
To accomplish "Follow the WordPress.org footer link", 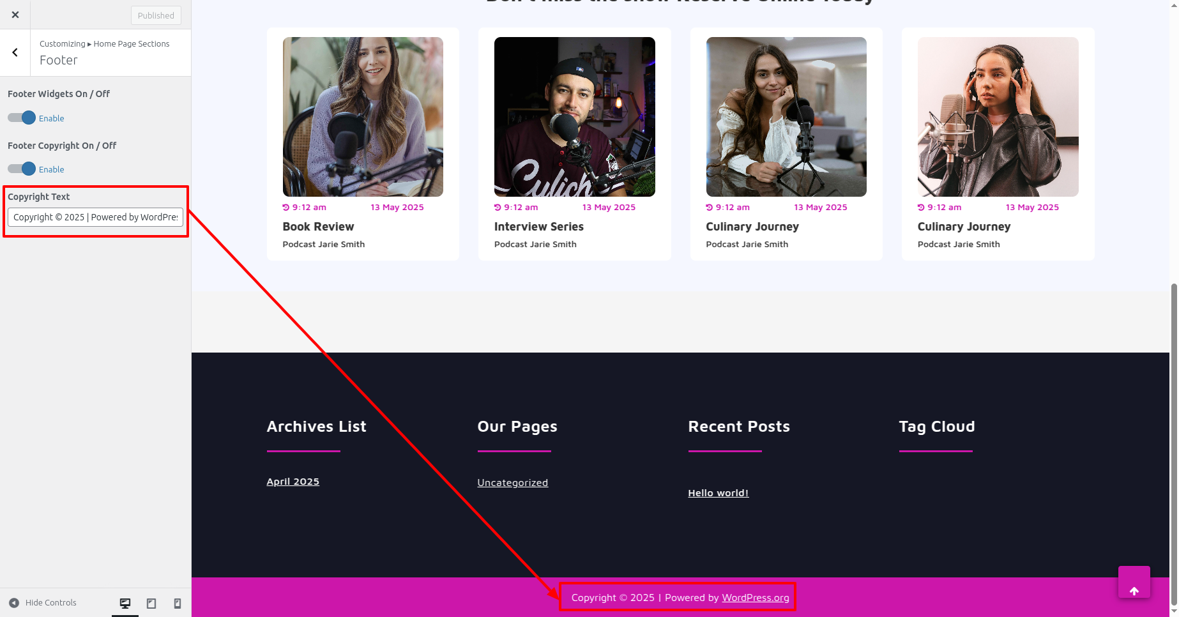I will pos(755,598).
